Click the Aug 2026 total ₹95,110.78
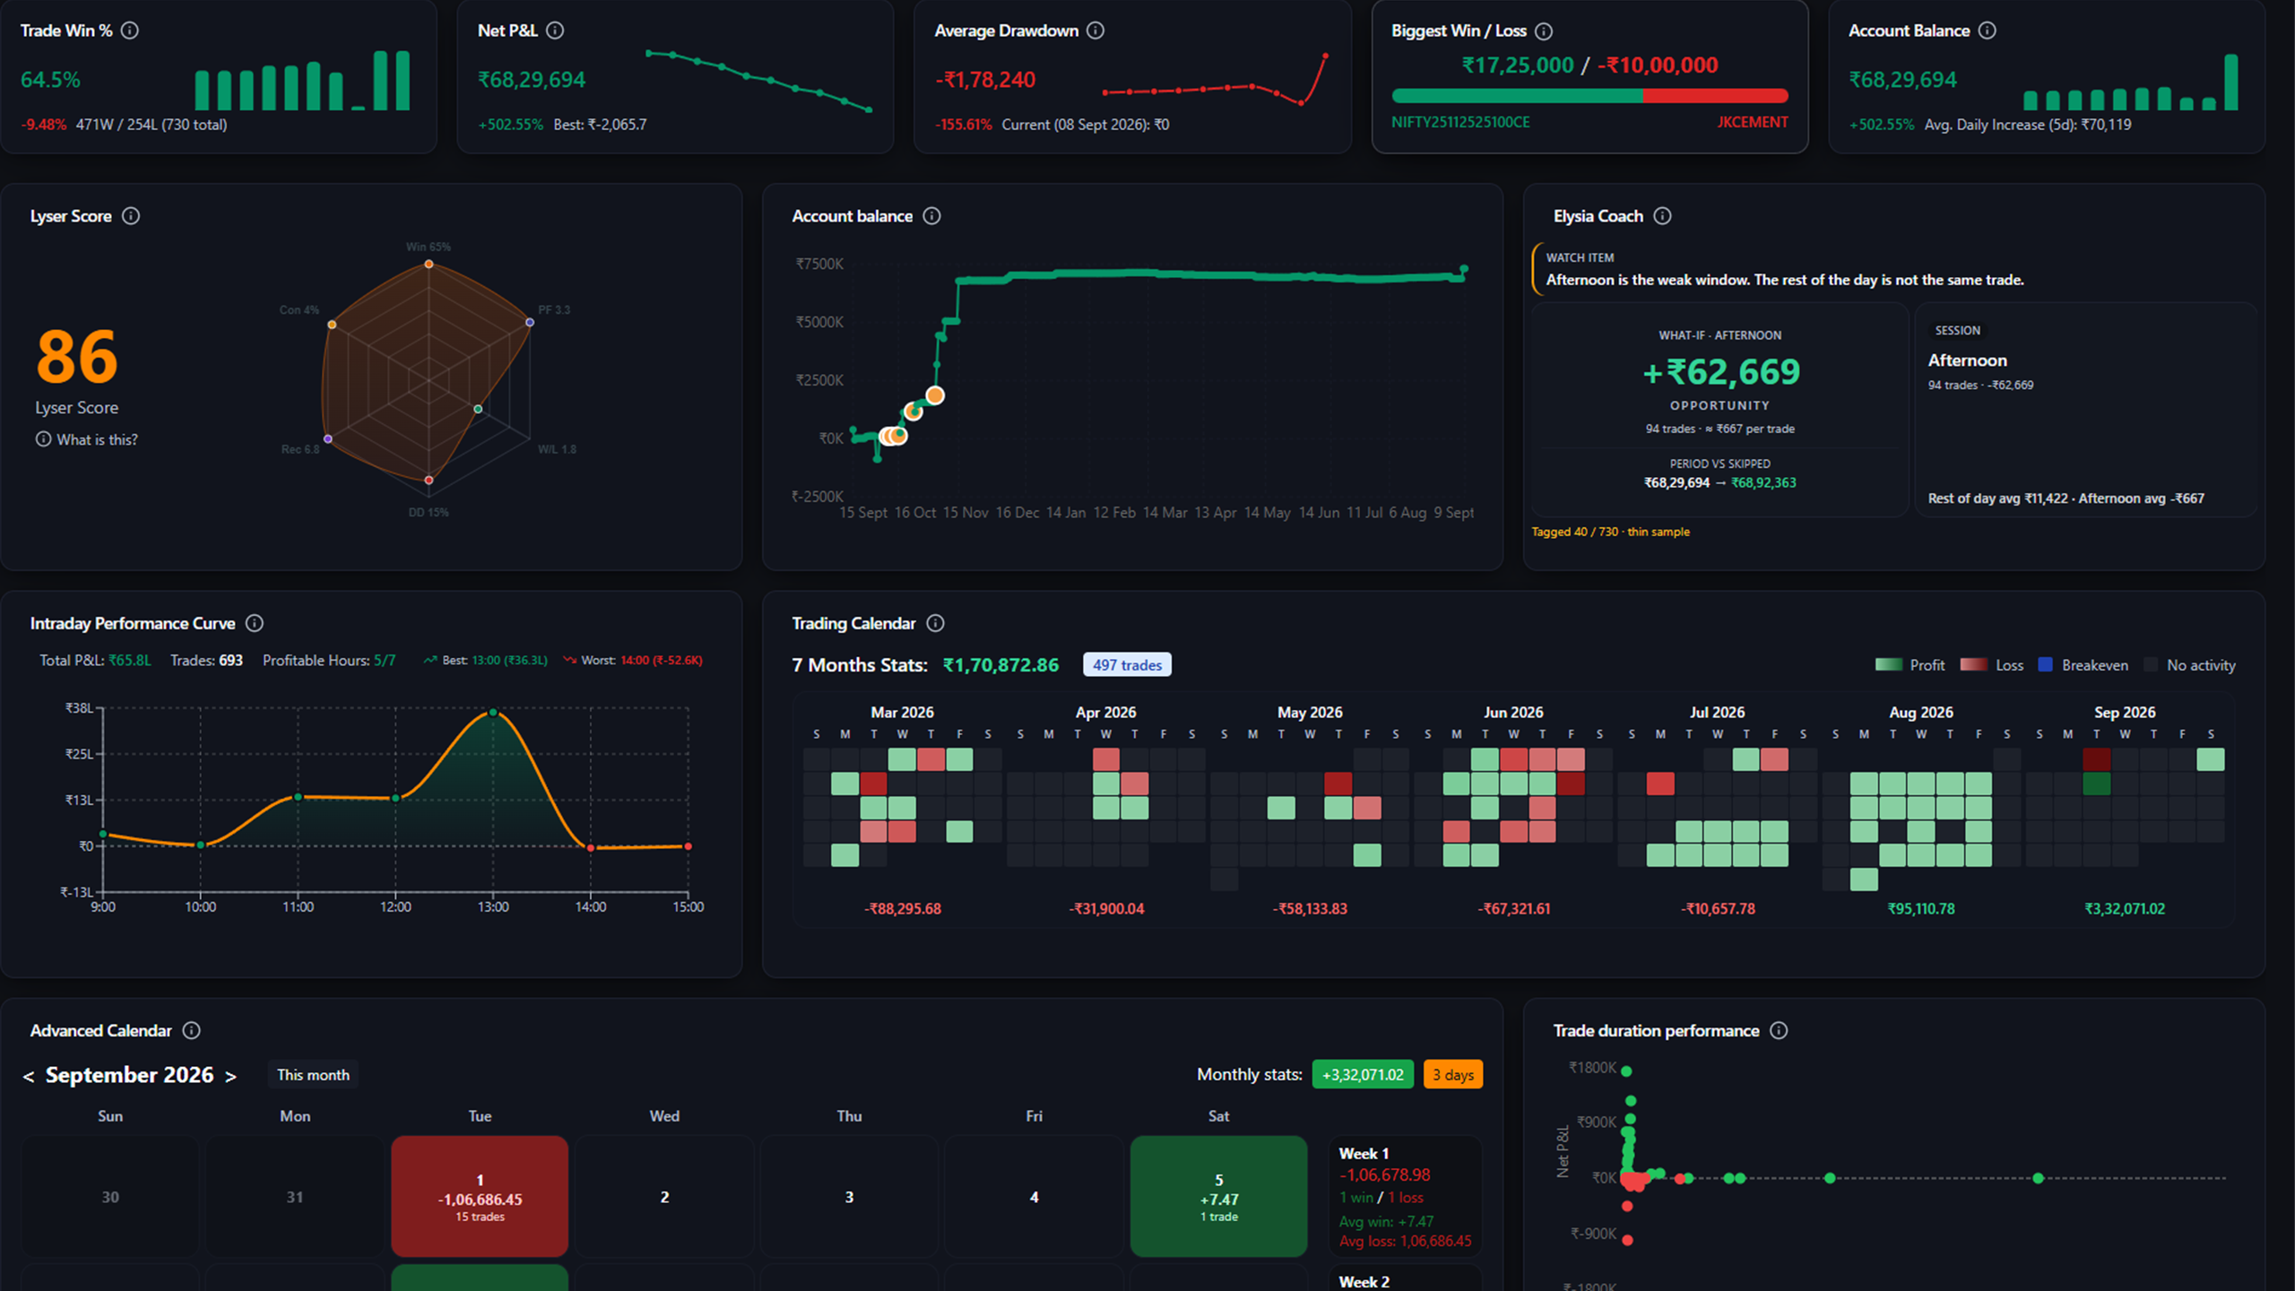2295x1291 pixels. pos(1921,909)
